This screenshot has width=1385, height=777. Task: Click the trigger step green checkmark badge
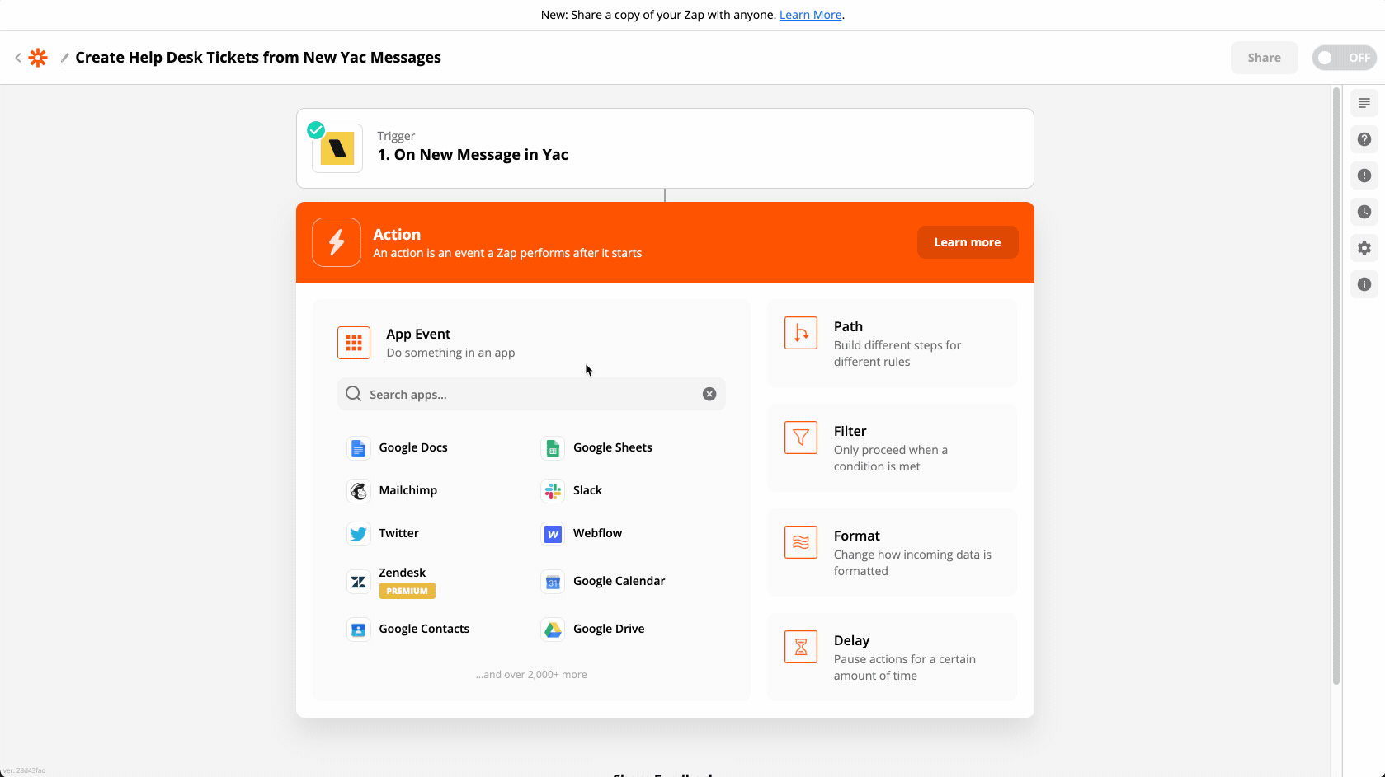[316, 130]
